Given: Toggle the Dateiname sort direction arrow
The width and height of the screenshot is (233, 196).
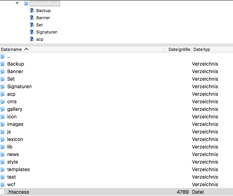Looking at the screenshot, I should point(26,49).
